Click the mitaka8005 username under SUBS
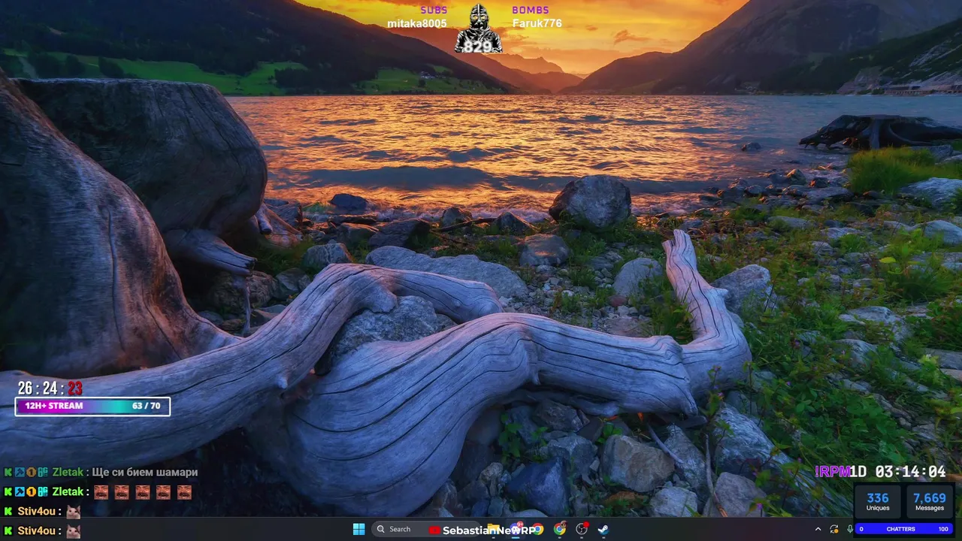The height and width of the screenshot is (541, 962). coord(417,23)
